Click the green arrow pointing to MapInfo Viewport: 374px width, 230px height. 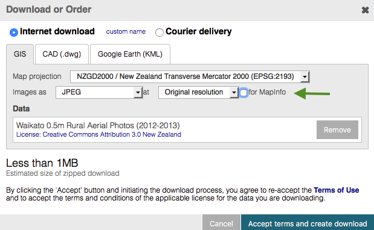coord(312,93)
